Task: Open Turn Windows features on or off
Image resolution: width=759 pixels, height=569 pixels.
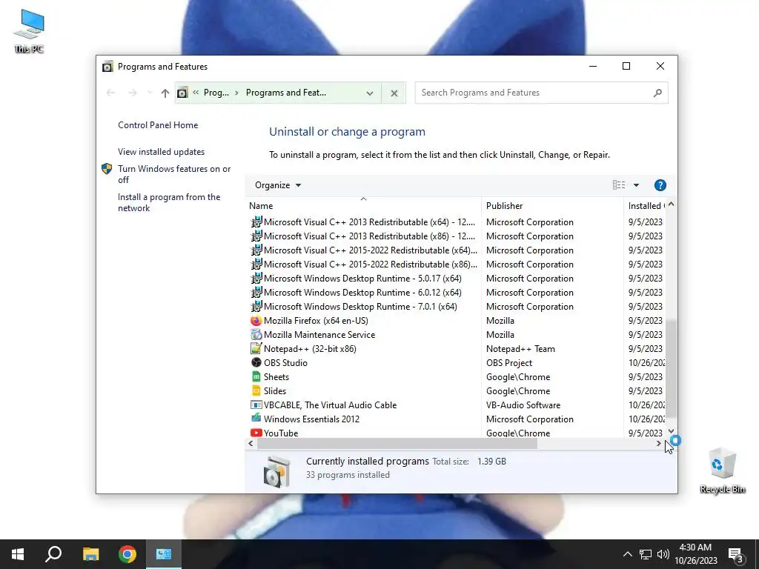Action: click(174, 174)
